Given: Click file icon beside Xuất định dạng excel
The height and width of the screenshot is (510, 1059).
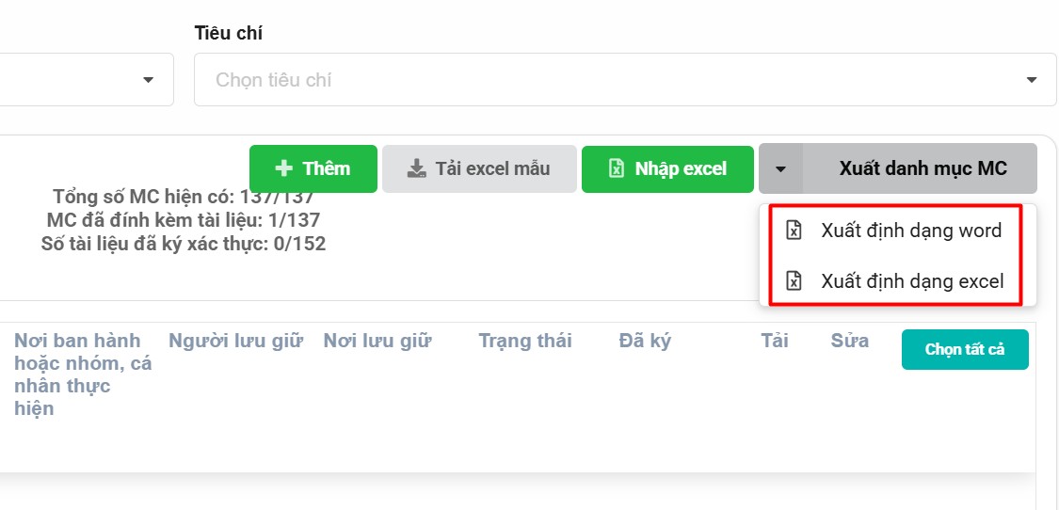Looking at the screenshot, I should pos(794,280).
